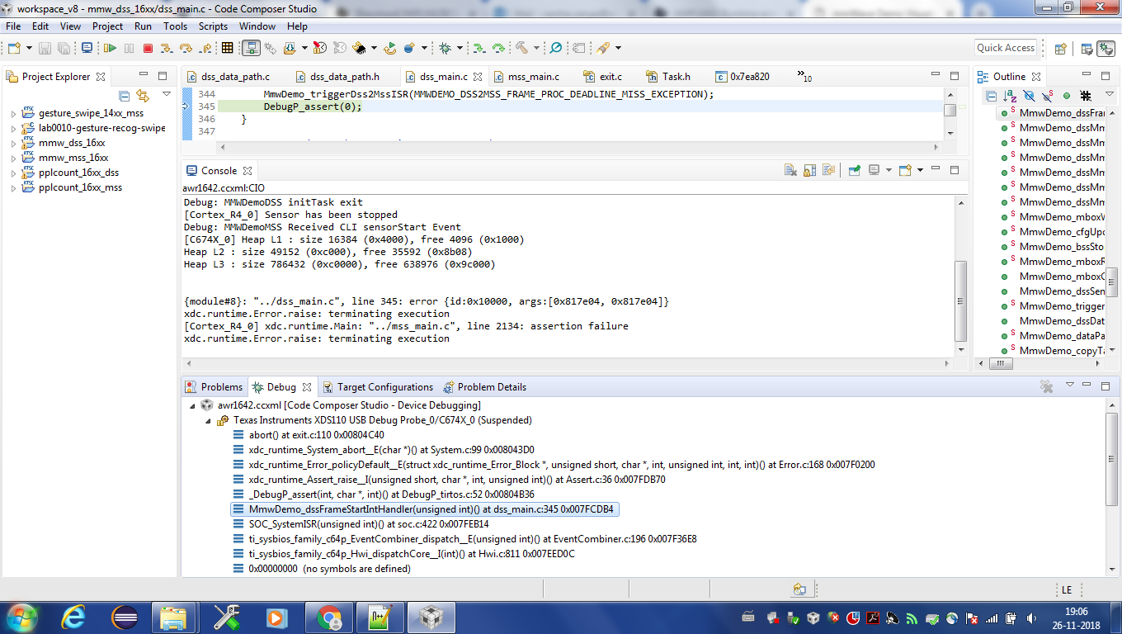This screenshot has height=634, width=1122.
Task: Click the New file toolbar icon
Action: point(14,49)
